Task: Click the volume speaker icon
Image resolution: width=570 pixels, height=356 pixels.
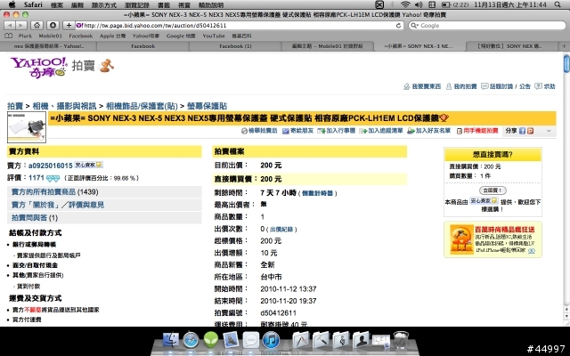Action: point(419,4)
